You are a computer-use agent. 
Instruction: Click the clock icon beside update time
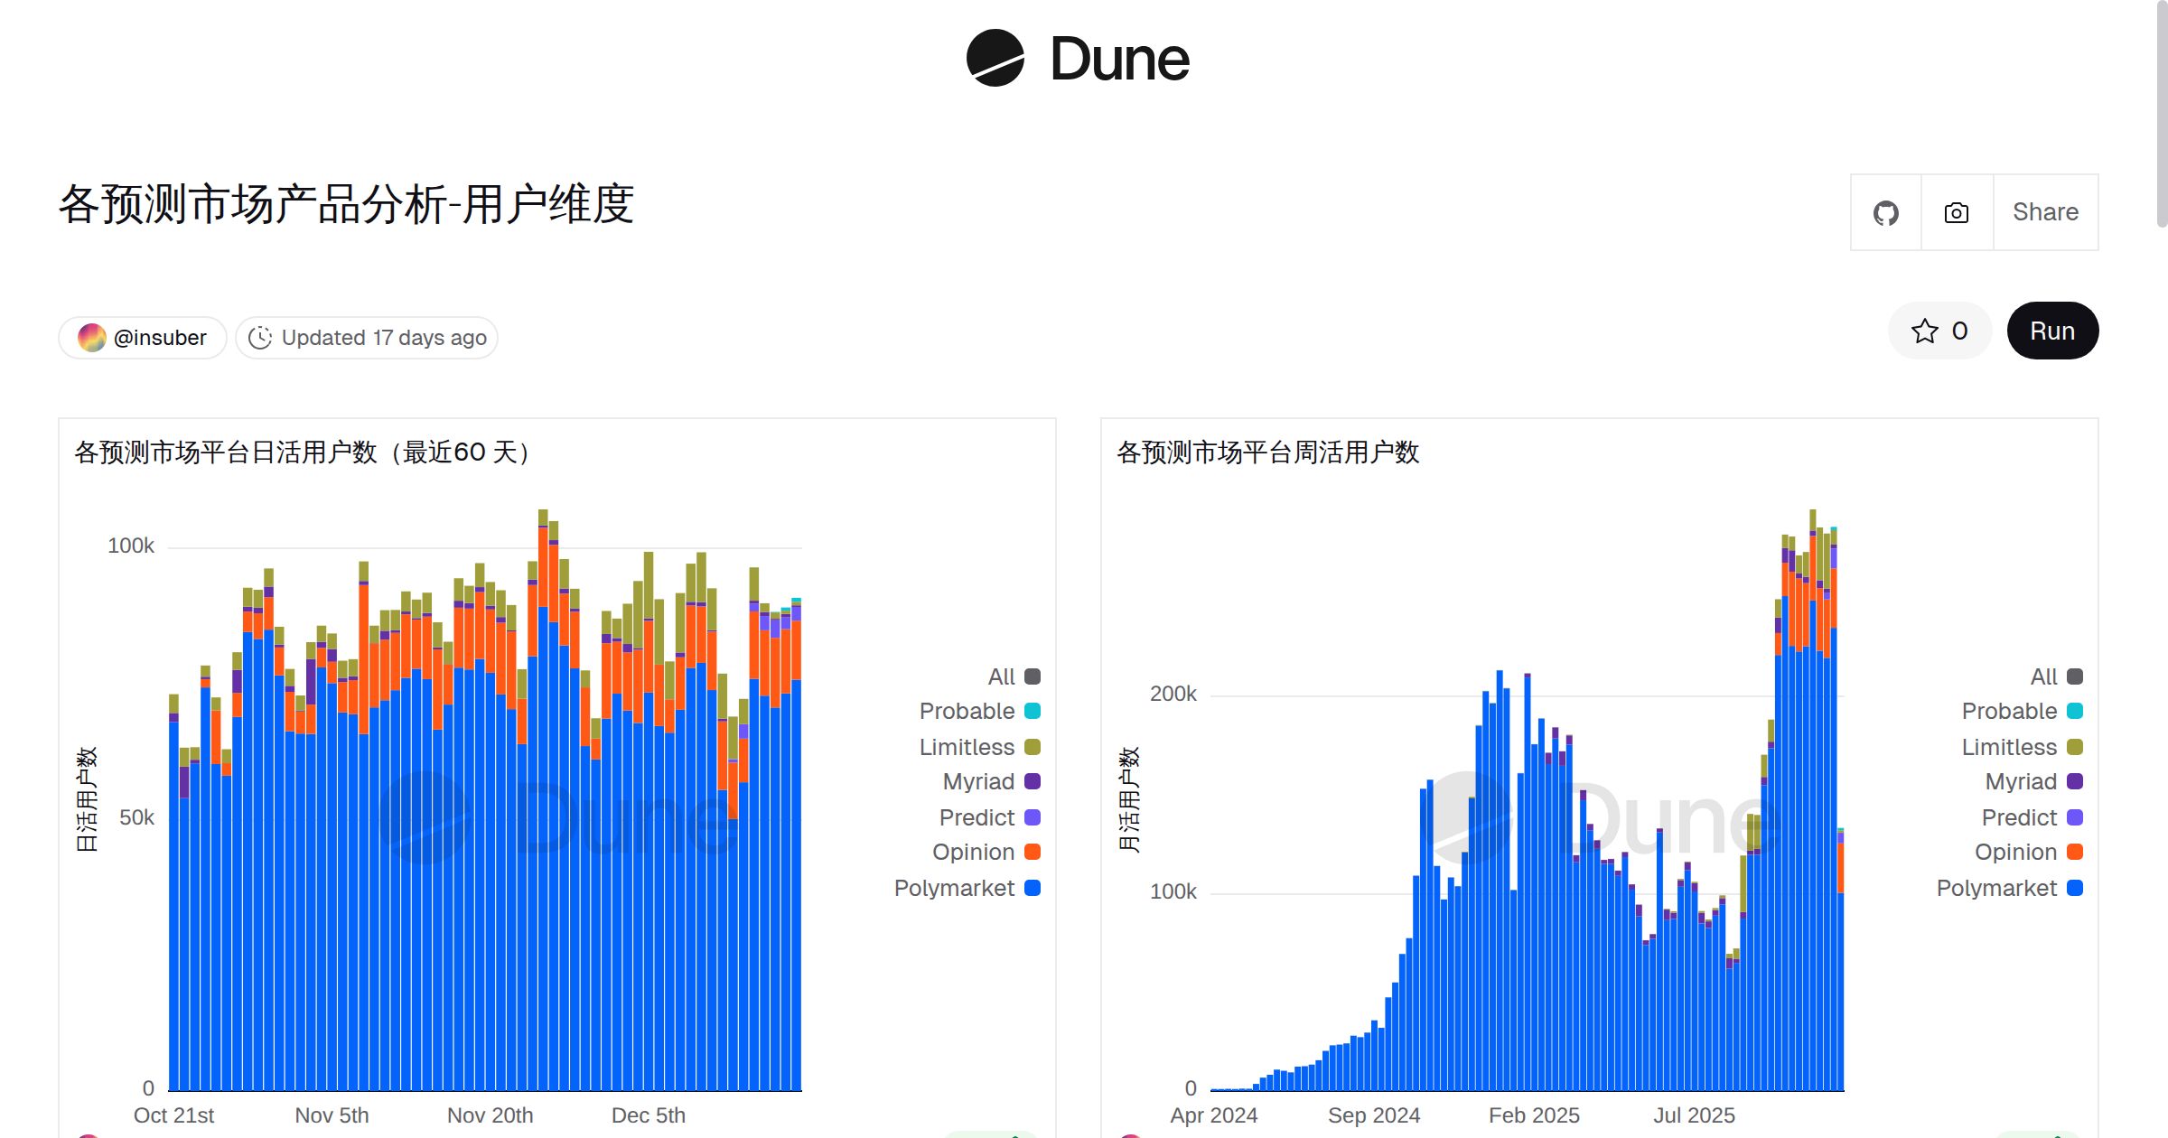[259, 337]
